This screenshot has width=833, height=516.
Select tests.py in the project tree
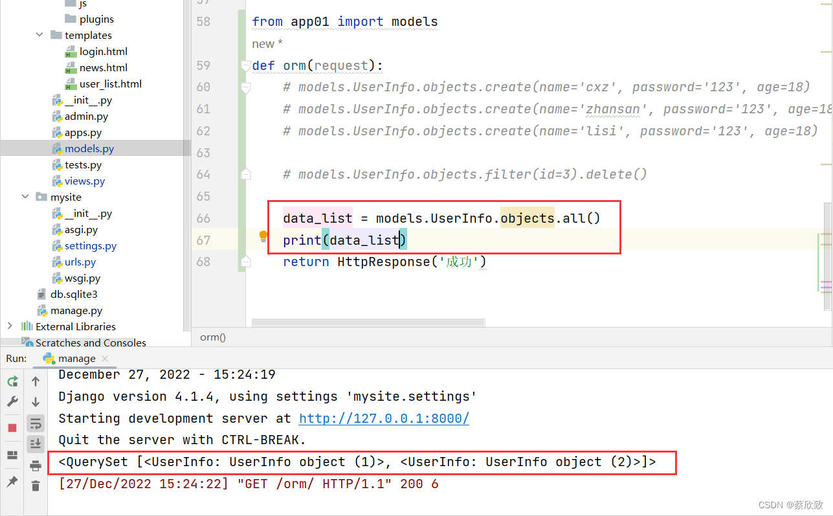pyautogui.click(x=83, y=164)
